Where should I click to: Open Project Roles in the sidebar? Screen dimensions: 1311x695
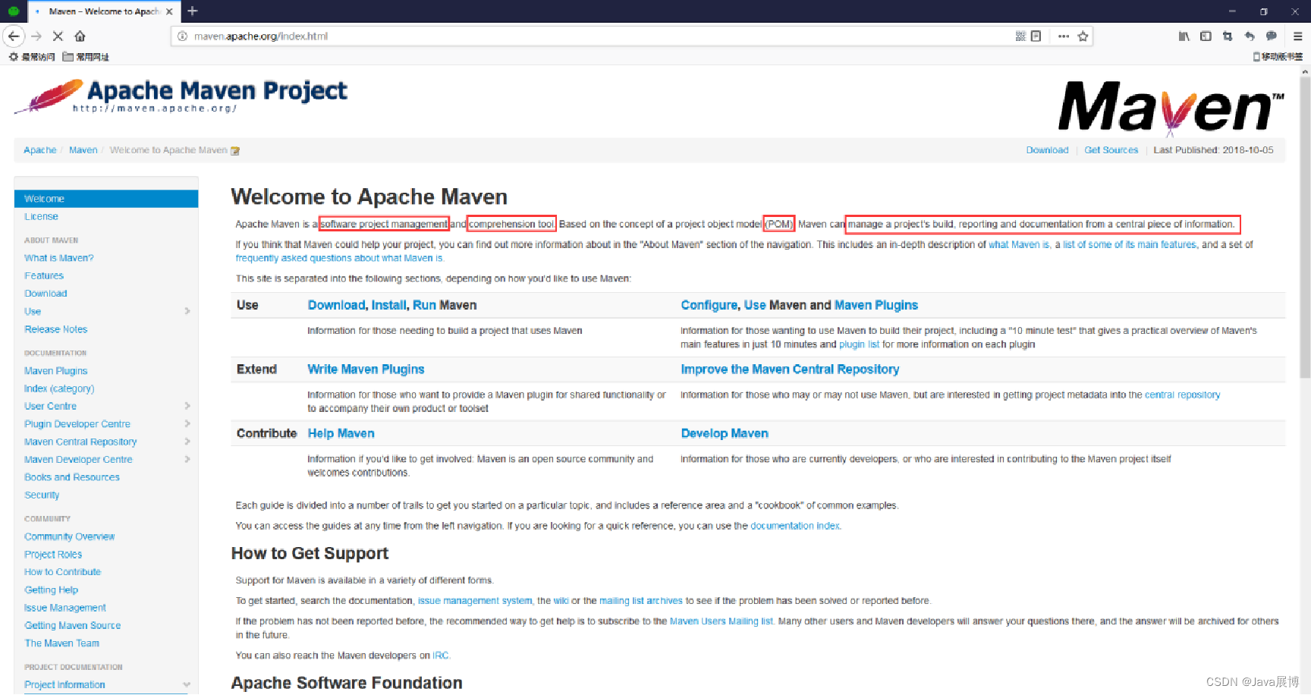click(53, 555)
